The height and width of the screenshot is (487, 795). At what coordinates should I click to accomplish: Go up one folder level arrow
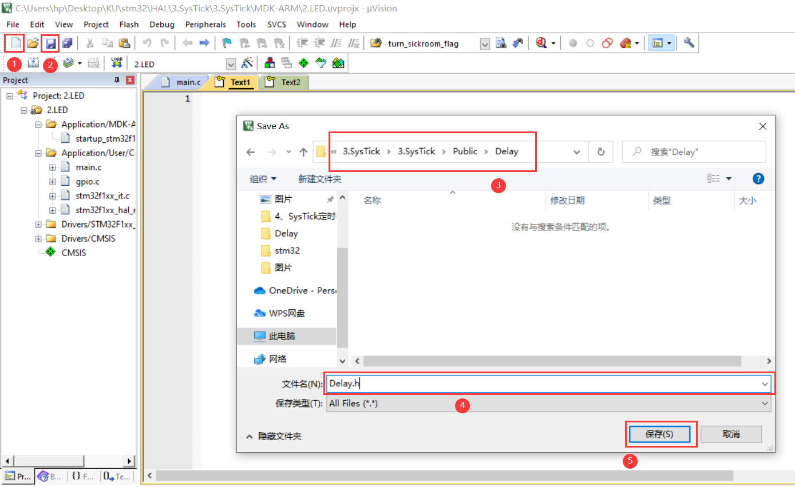(x=303, y=152)
